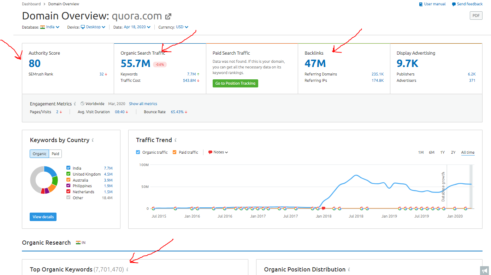Image resolution: width=491 pixels, height=275 pixels.
Task: Switch to Organic tab in Keywords by Country
Action: point(40,154)
